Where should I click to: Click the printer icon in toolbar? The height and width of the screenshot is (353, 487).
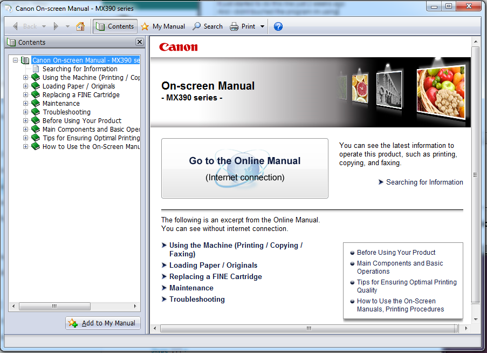(x=234, y=26)
